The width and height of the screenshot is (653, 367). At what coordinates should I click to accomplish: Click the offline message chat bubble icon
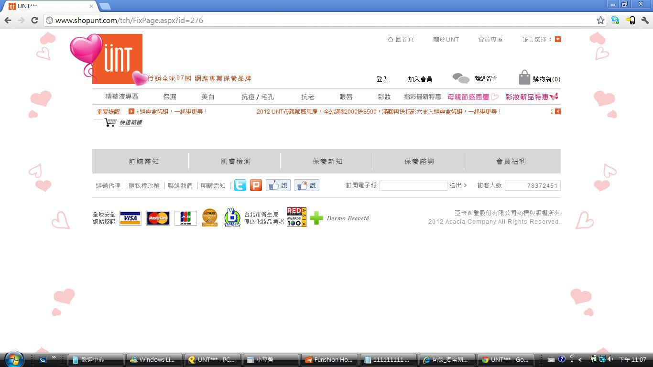point(461,78)
